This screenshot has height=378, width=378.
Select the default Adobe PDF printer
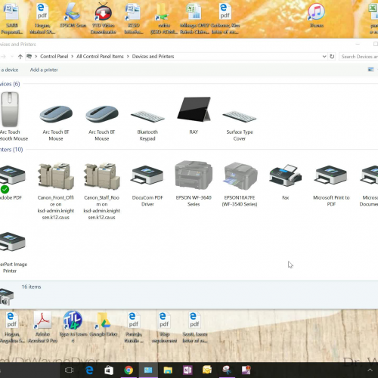11,182
